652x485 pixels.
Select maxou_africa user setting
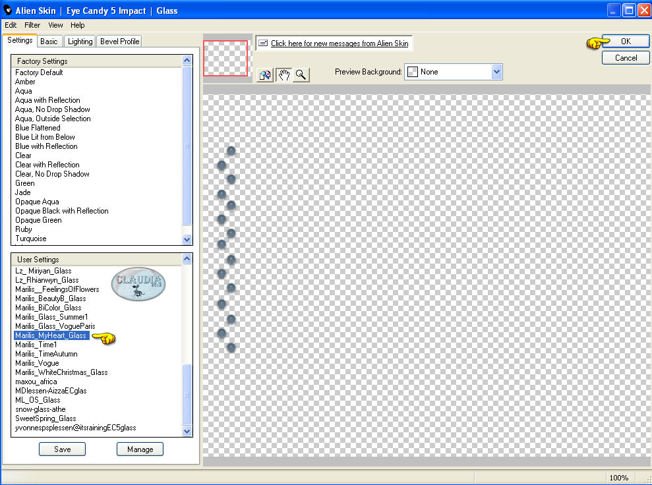click(x=36, y=382)
